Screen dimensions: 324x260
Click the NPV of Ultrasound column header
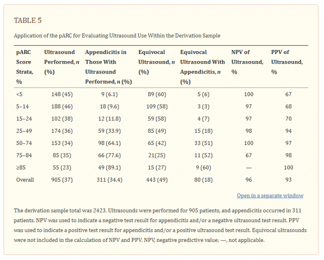pos(247,62)
